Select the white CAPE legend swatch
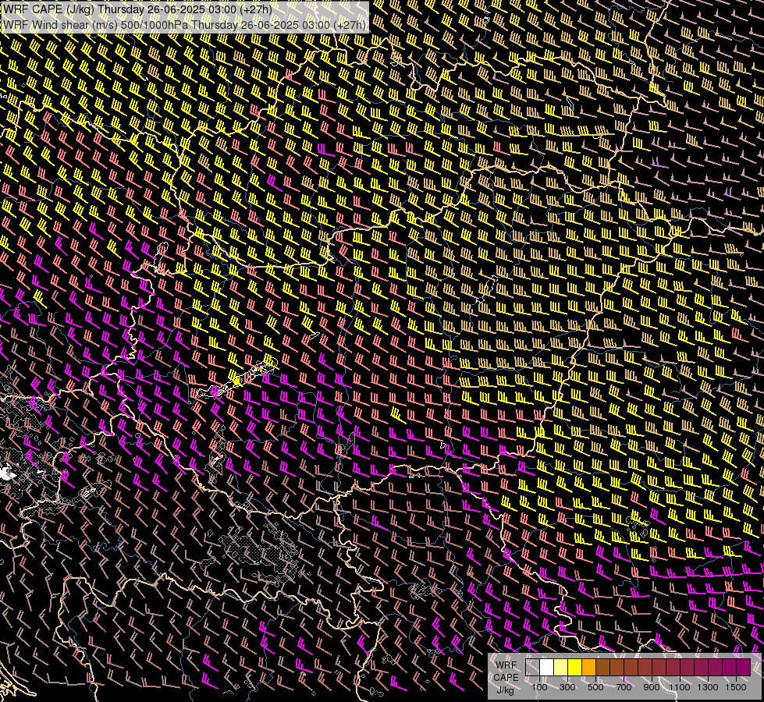764x702 pixels. [547, 668]
